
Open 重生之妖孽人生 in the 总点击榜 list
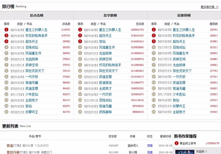[36, 30]
